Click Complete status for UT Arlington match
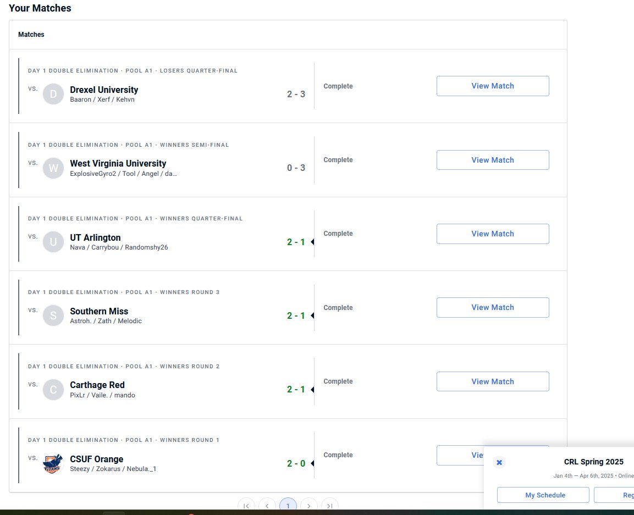 click(338, 234)
